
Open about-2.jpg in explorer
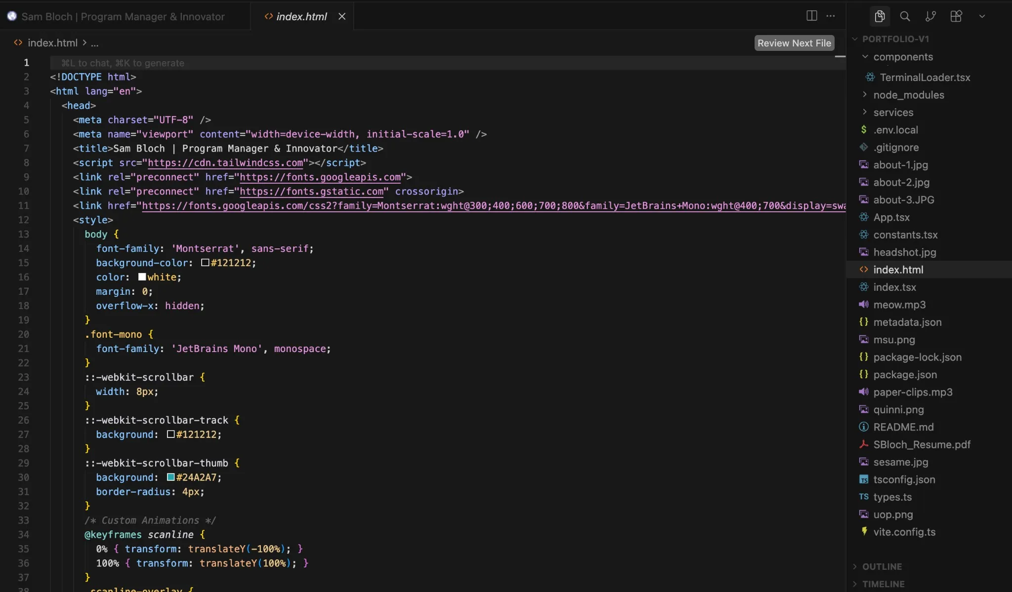click(901, 182)
